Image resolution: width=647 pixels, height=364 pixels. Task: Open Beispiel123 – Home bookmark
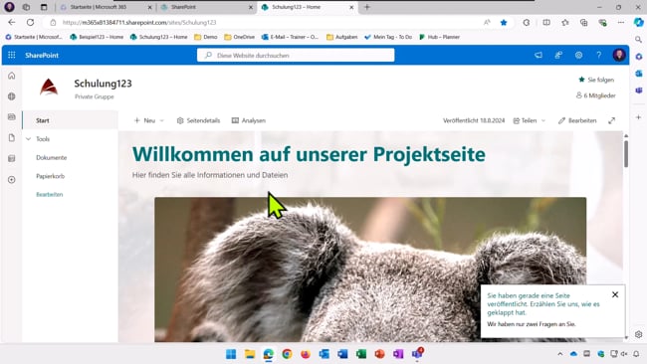(97, 37)
